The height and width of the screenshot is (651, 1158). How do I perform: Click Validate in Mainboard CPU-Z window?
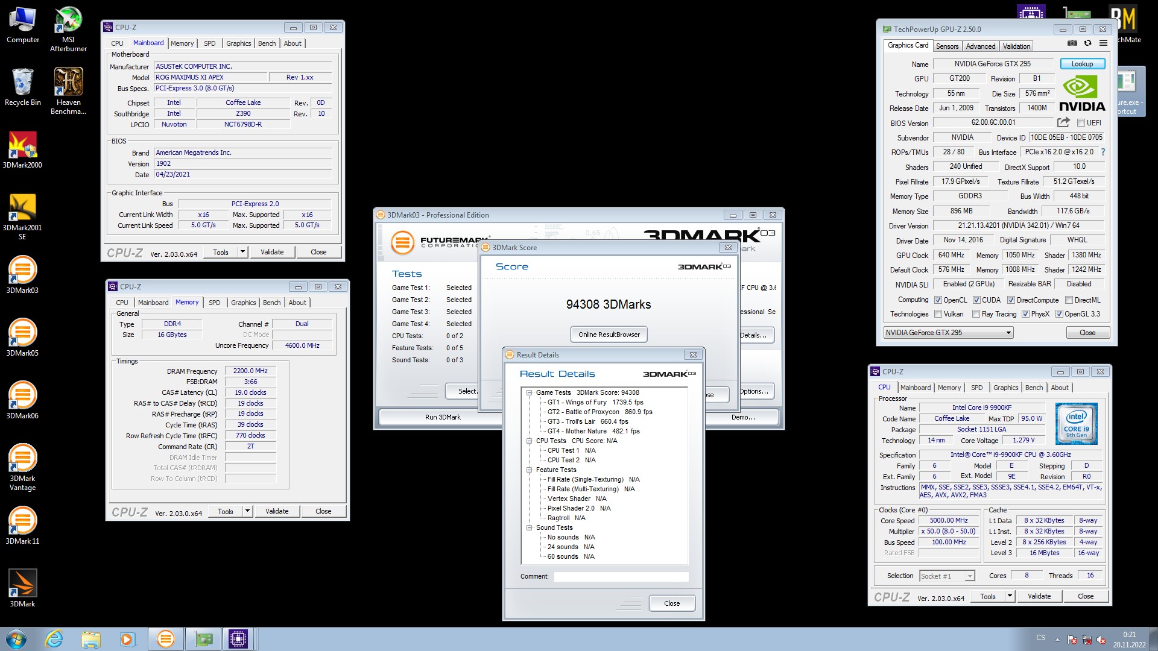point(272,252)
